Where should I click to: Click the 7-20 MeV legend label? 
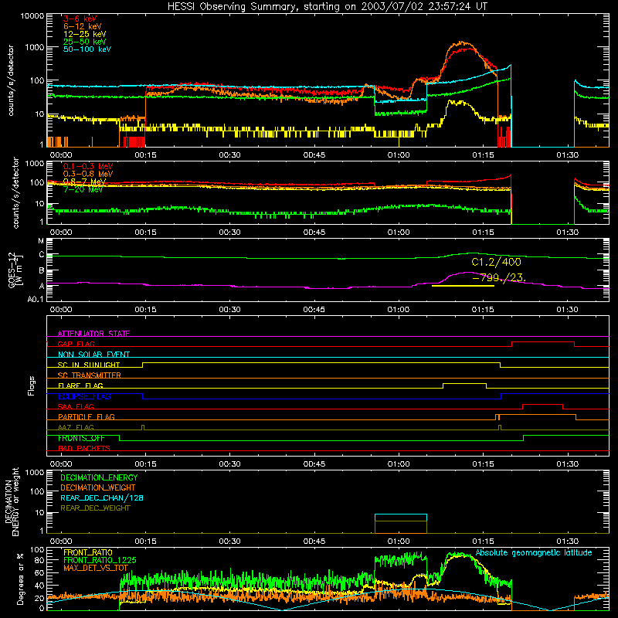coord(83,189)
